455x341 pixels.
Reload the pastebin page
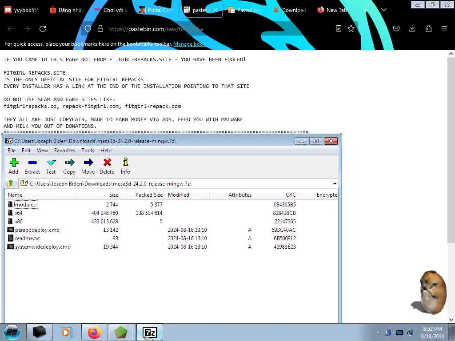pos(43,29)
